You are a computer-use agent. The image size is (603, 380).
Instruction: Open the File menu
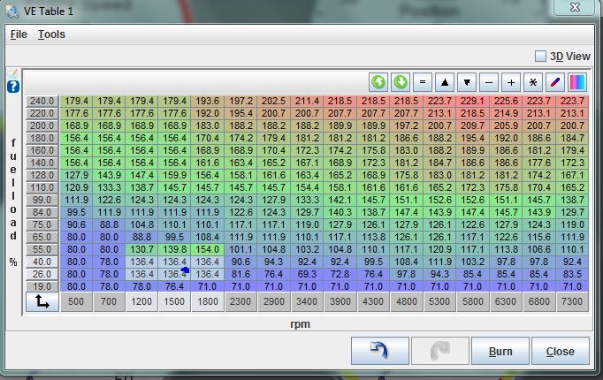coord(19,34)
